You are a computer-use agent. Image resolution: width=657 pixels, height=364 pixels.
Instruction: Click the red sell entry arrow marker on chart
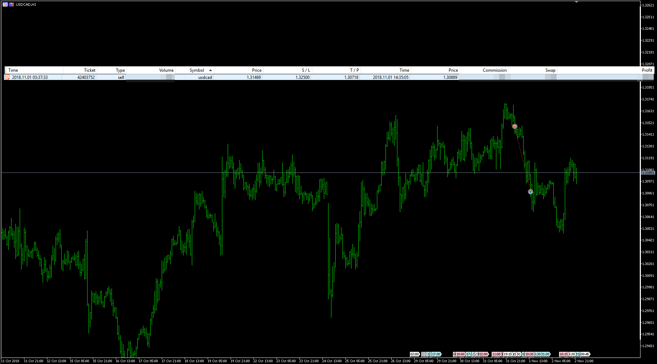click(515, 126)
